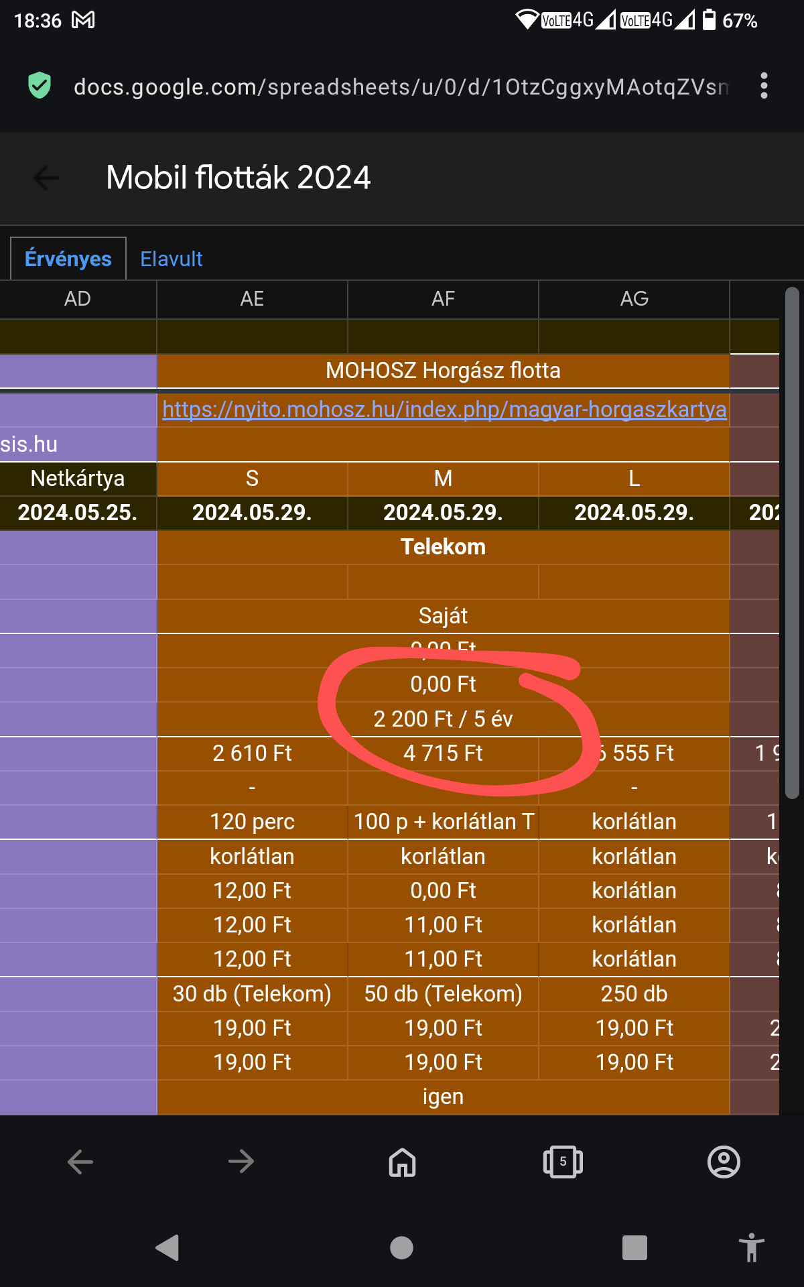The image size is (804, 1287).
Task: Tap the Android back triangle button
Action: click(167, 1247)
